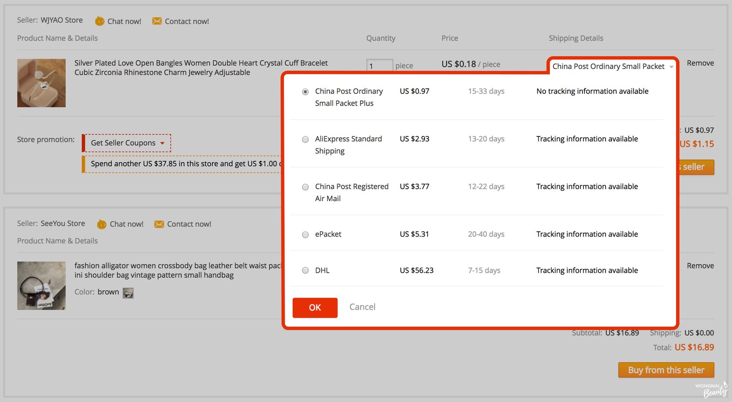The width and height of the screenshot is (732, 402).
Task: Click the Contact now envelope icon for SeeYou Store
Action: [x=159, y=224]
